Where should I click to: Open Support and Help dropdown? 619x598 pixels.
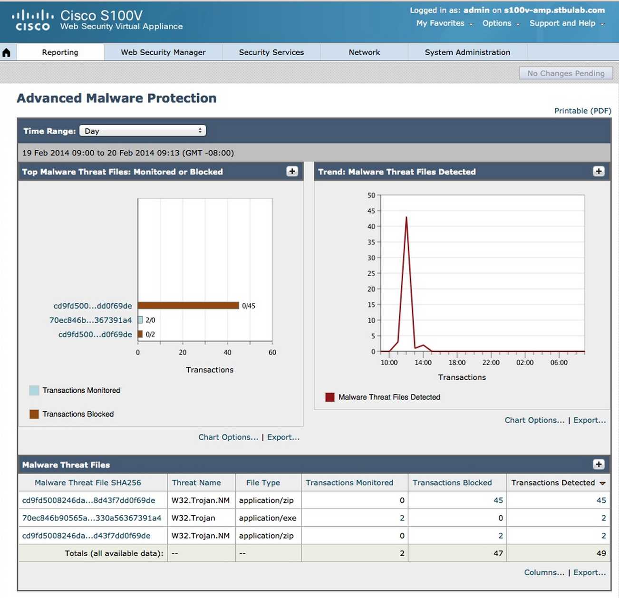[x=566, y=23]
